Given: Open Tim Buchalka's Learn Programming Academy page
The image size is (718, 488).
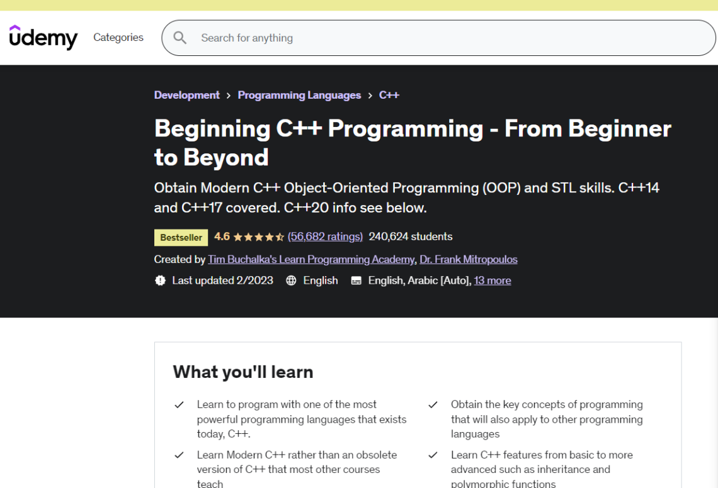Looking at the screenshot, I should click(x=311, y=259).
